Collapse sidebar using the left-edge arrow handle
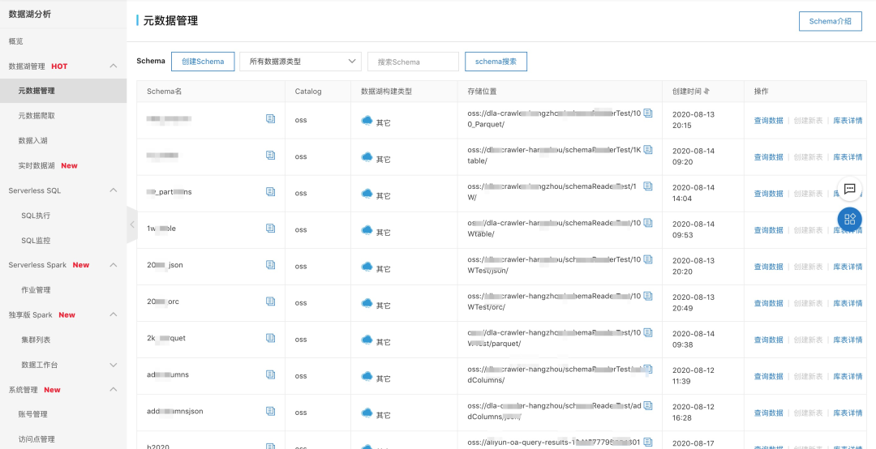876x449 pixels. (x=131, y=224)
